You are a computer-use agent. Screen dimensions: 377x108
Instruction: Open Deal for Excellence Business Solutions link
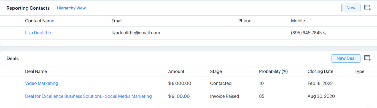coord(88,96)
